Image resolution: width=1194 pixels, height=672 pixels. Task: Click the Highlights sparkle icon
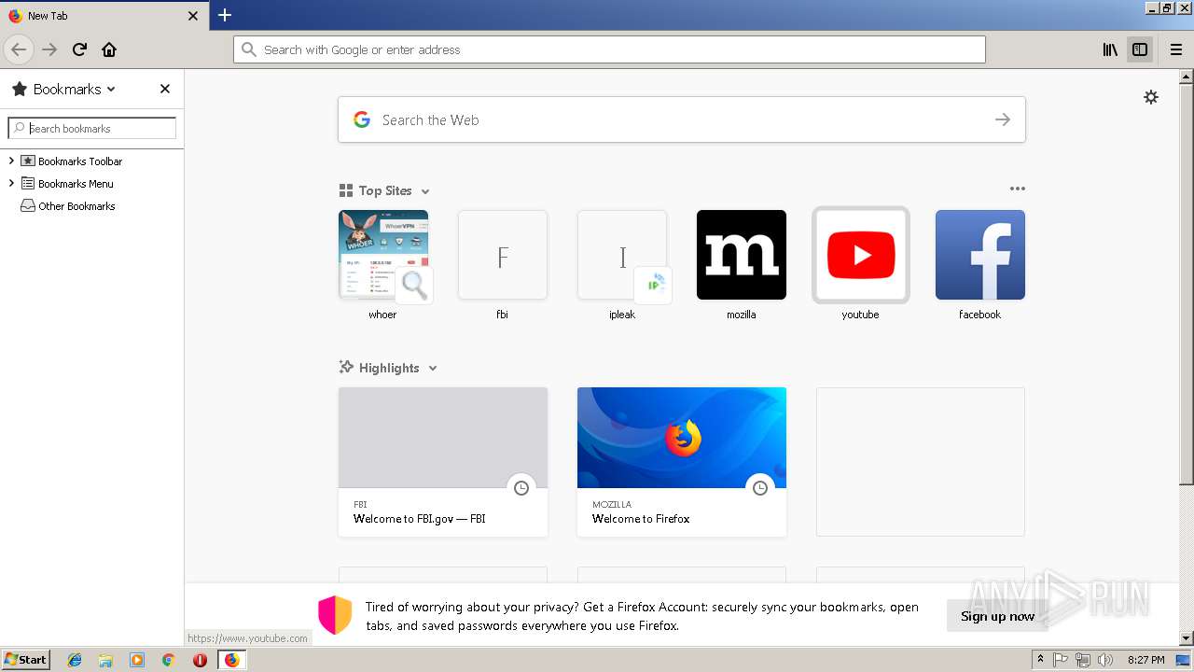346,368
